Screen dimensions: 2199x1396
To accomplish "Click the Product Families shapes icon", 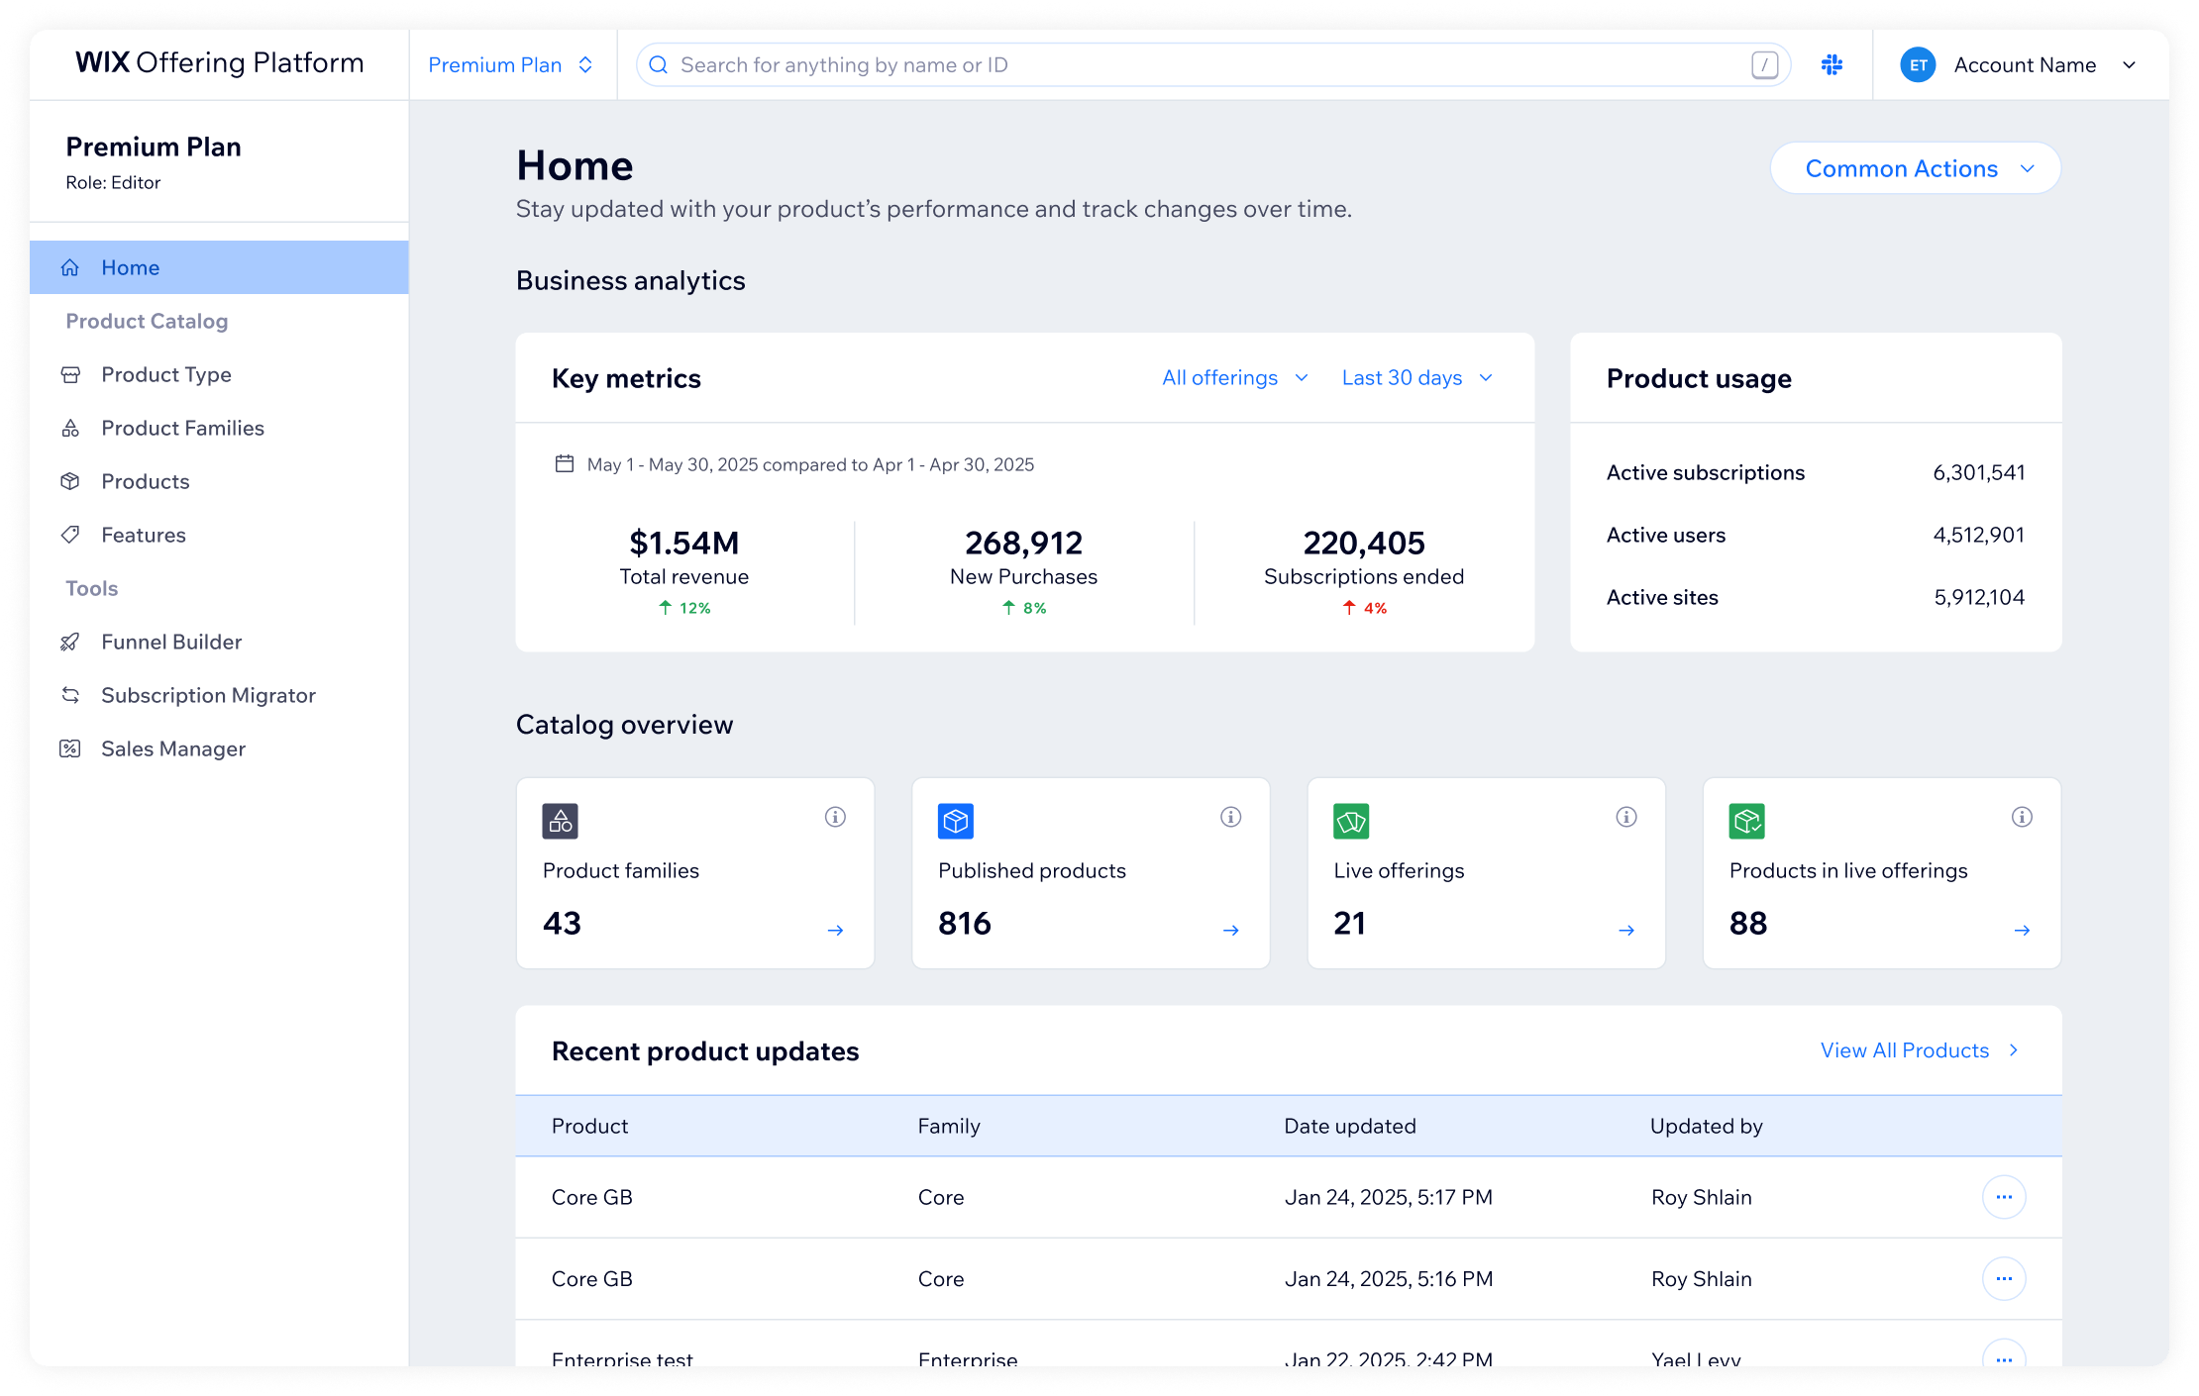I will 70,428.
